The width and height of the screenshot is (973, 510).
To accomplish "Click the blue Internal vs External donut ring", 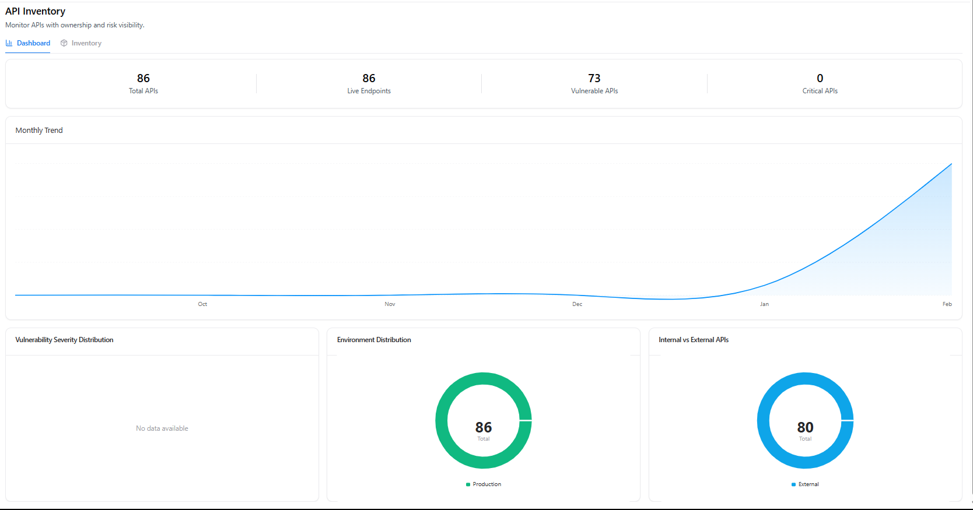I will pyautogui.click(x=763, y=420).
